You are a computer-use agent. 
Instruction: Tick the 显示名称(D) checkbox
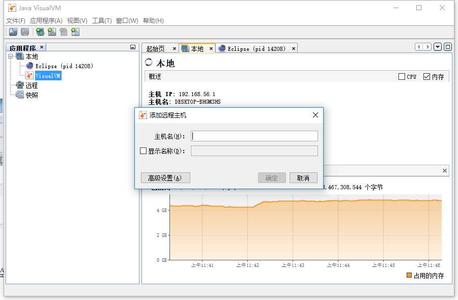143,151
